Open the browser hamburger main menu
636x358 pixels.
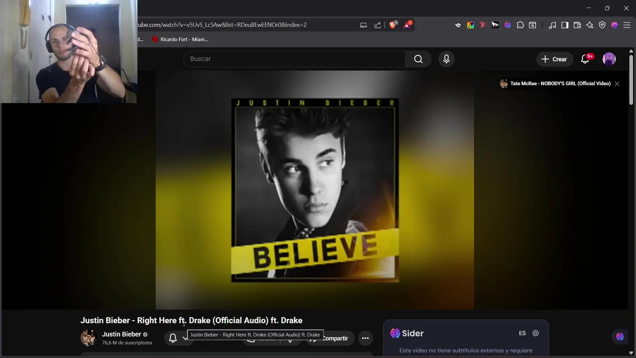[627, 25]
